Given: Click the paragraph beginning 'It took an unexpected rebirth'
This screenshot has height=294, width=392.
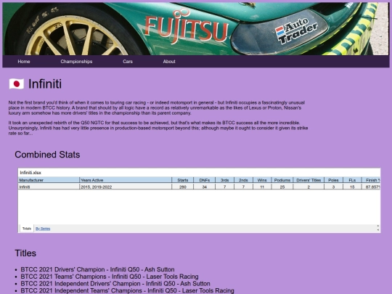Looking at the screenshot, I should click(158, 128).
